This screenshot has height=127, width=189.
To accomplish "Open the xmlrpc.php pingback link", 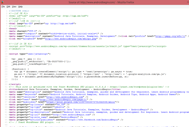I will 71,39.
